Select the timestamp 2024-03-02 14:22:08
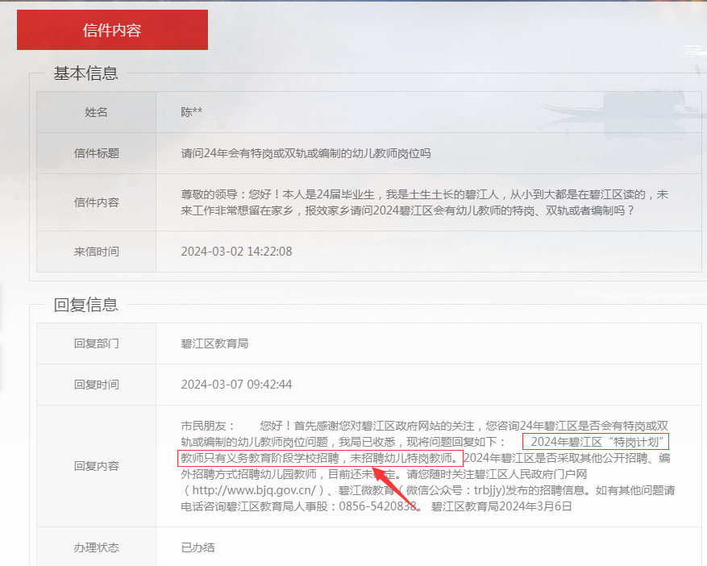707x566 pixels. click(x=236, y=252)
